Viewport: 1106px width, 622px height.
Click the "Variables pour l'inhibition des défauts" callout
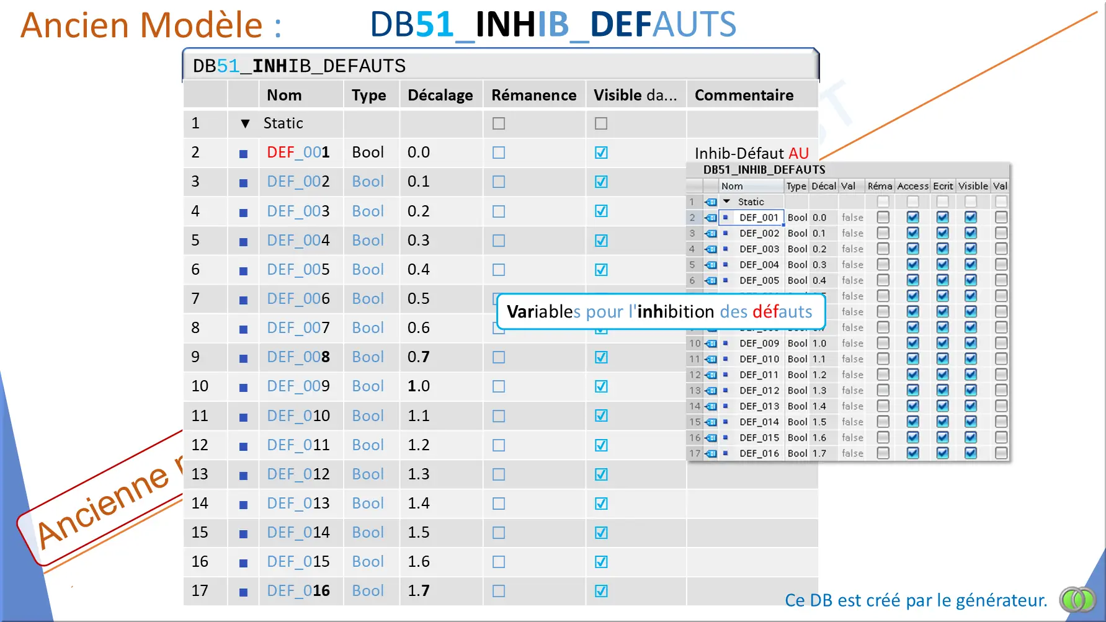tap(660, 311)
